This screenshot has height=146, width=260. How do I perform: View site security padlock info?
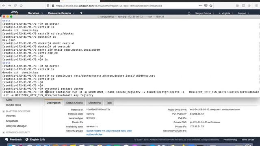click(x=53, y=6)
